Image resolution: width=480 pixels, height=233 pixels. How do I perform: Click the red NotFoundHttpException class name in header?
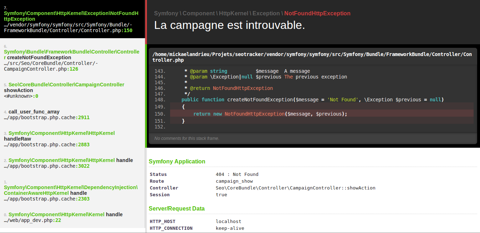click(x=317, y=13)
